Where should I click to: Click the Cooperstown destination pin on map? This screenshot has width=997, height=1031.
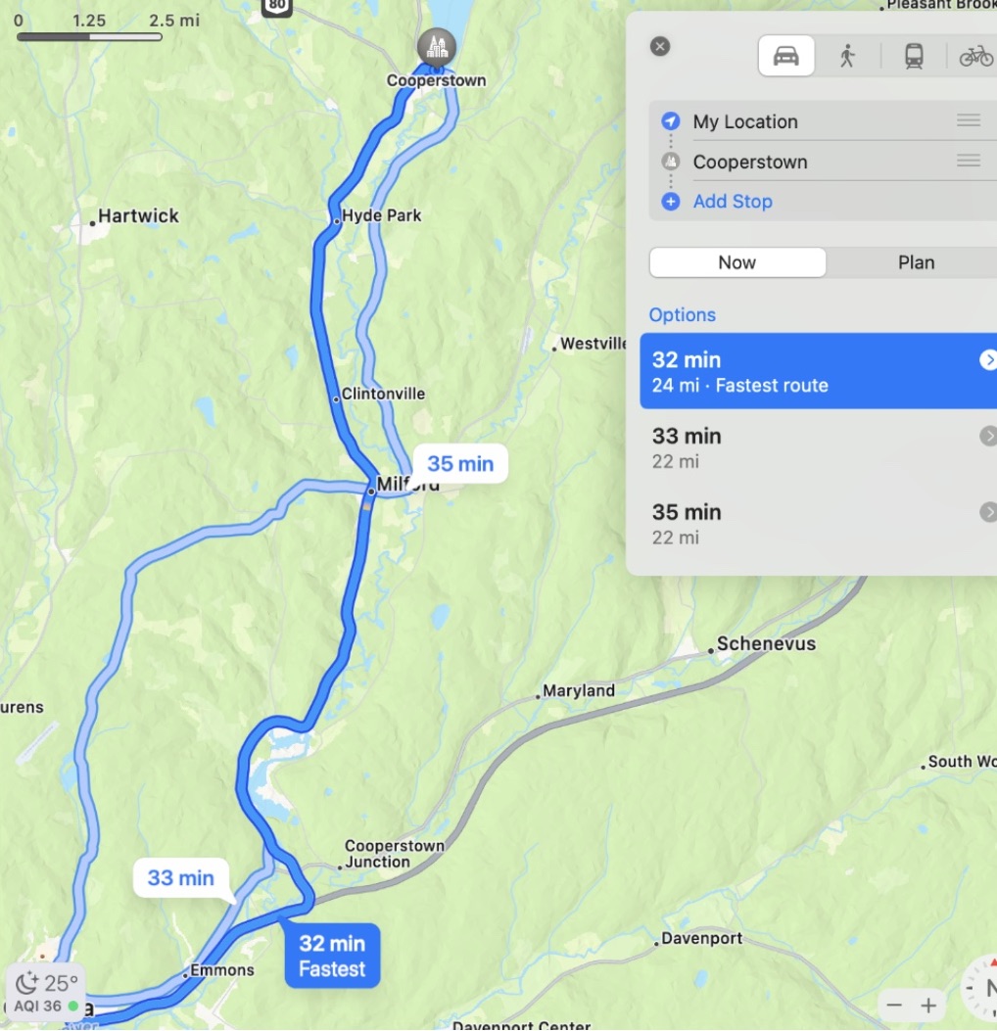tap(436, 47)
